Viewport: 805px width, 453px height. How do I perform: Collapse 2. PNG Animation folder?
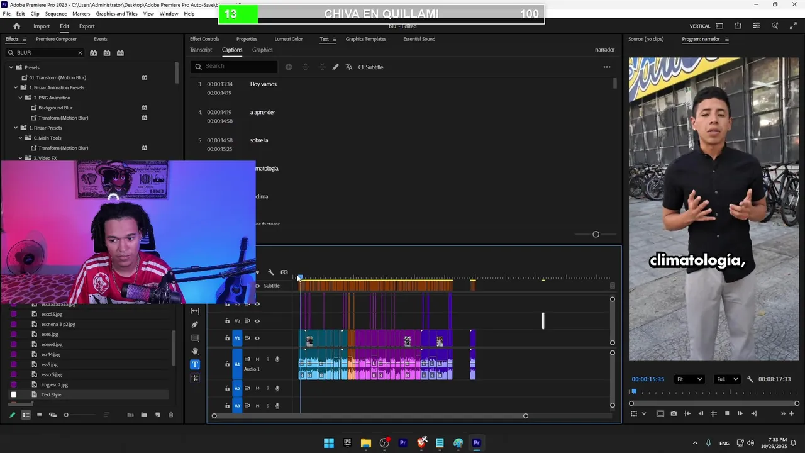coord(20,98)
